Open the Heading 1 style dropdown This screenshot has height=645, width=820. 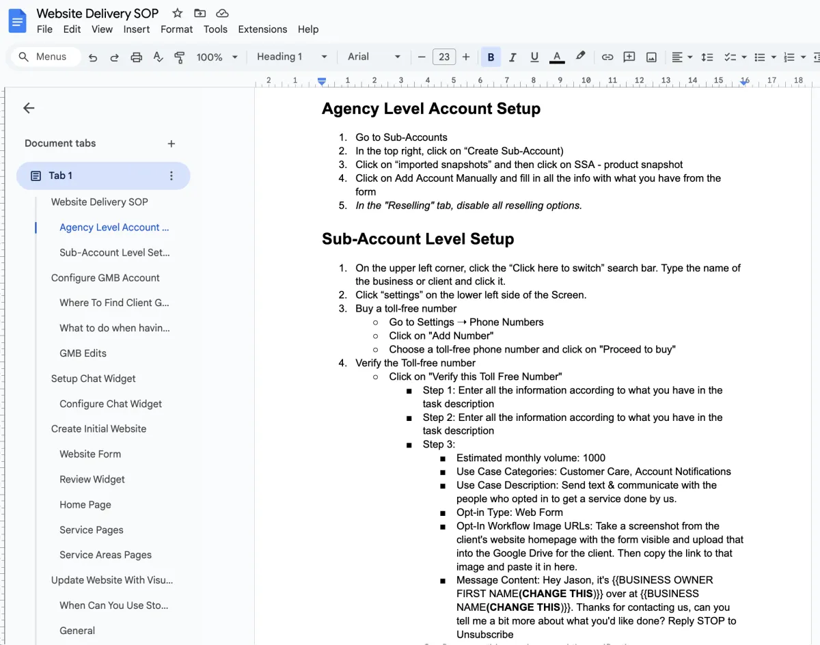pos(292,57)
